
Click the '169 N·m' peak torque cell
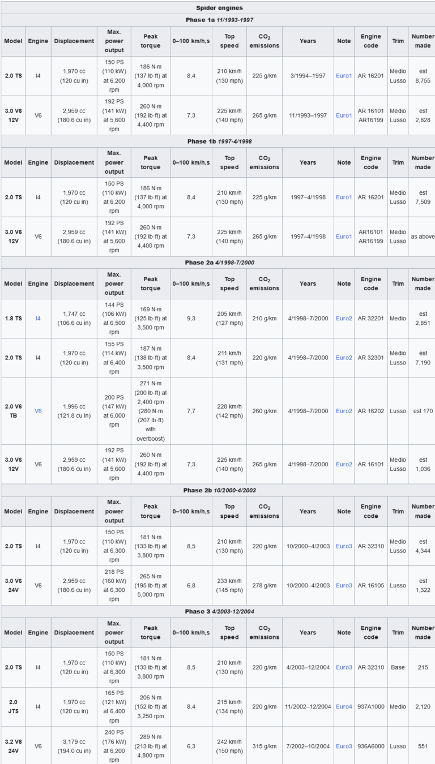point(151,319)
